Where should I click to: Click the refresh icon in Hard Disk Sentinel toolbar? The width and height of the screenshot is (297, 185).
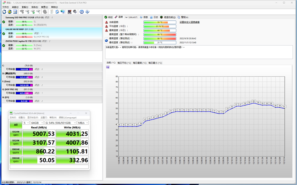(x=4, y=12)
